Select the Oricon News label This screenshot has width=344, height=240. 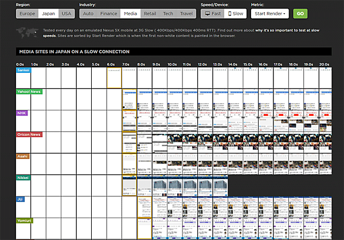pyautogui.click(x=29, y=134)
